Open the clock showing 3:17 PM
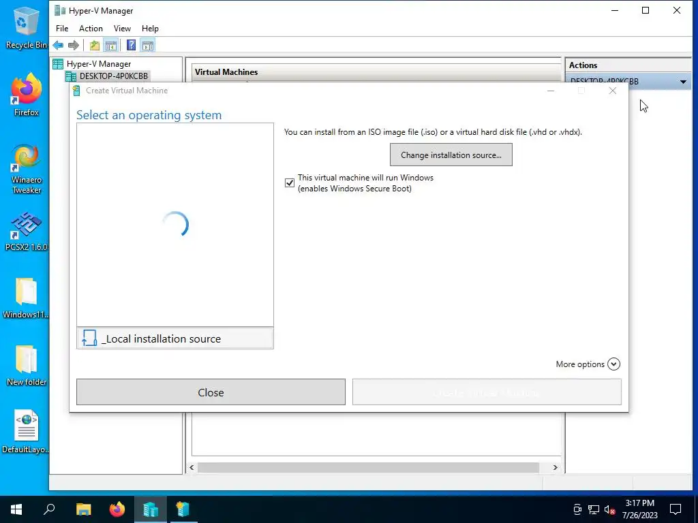Screen dimensions: 698x523 click(x=639, y=509)
